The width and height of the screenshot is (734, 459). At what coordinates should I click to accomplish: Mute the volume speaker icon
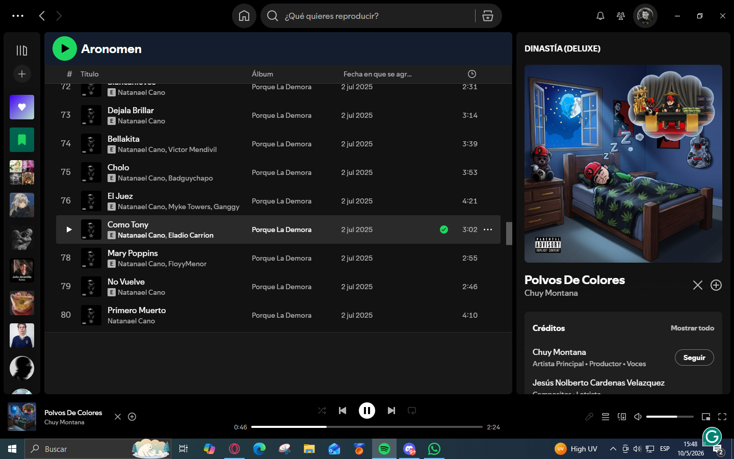point(638,417)
